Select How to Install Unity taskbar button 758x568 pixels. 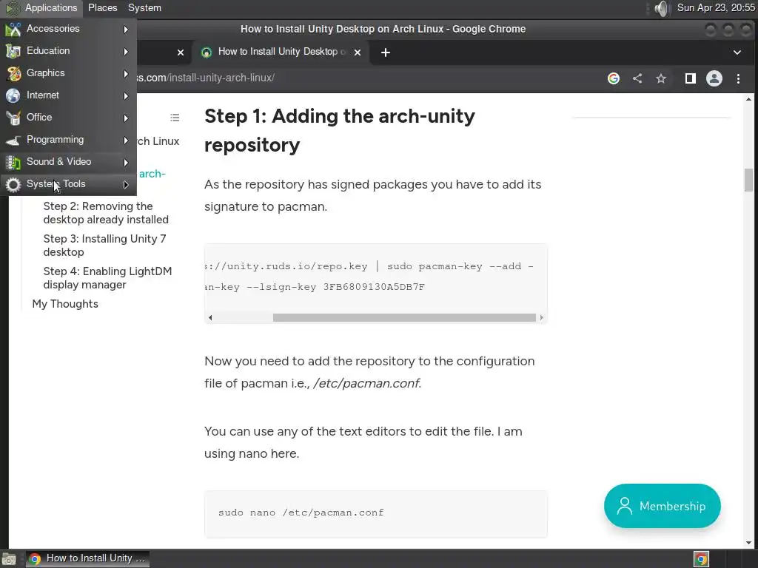(x=87, y=559)
